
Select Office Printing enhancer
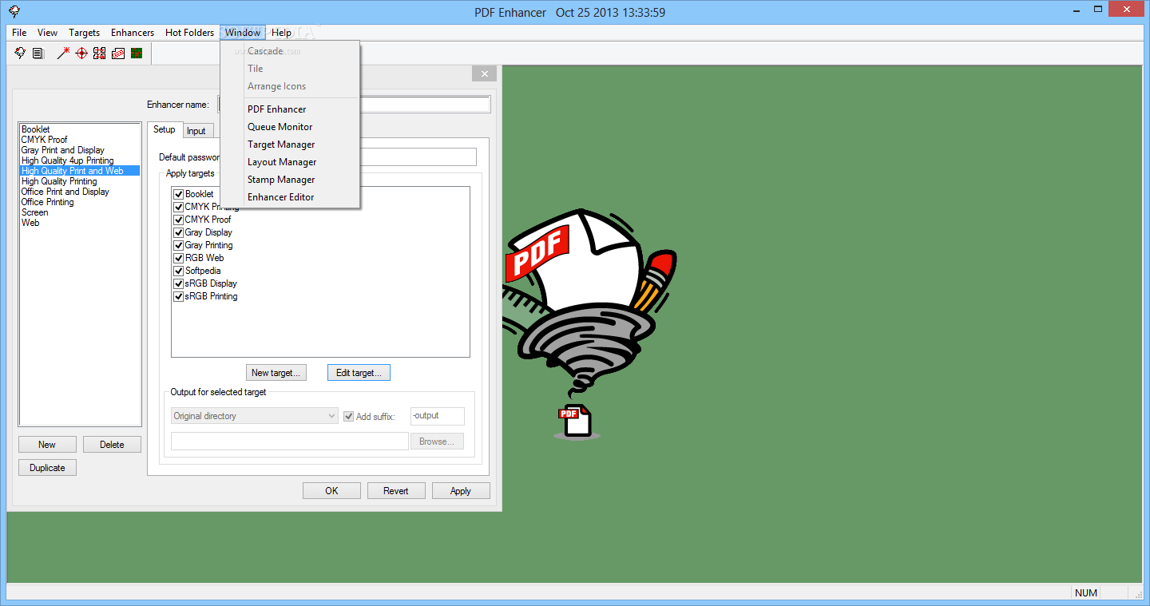click(x=80, y=202)
